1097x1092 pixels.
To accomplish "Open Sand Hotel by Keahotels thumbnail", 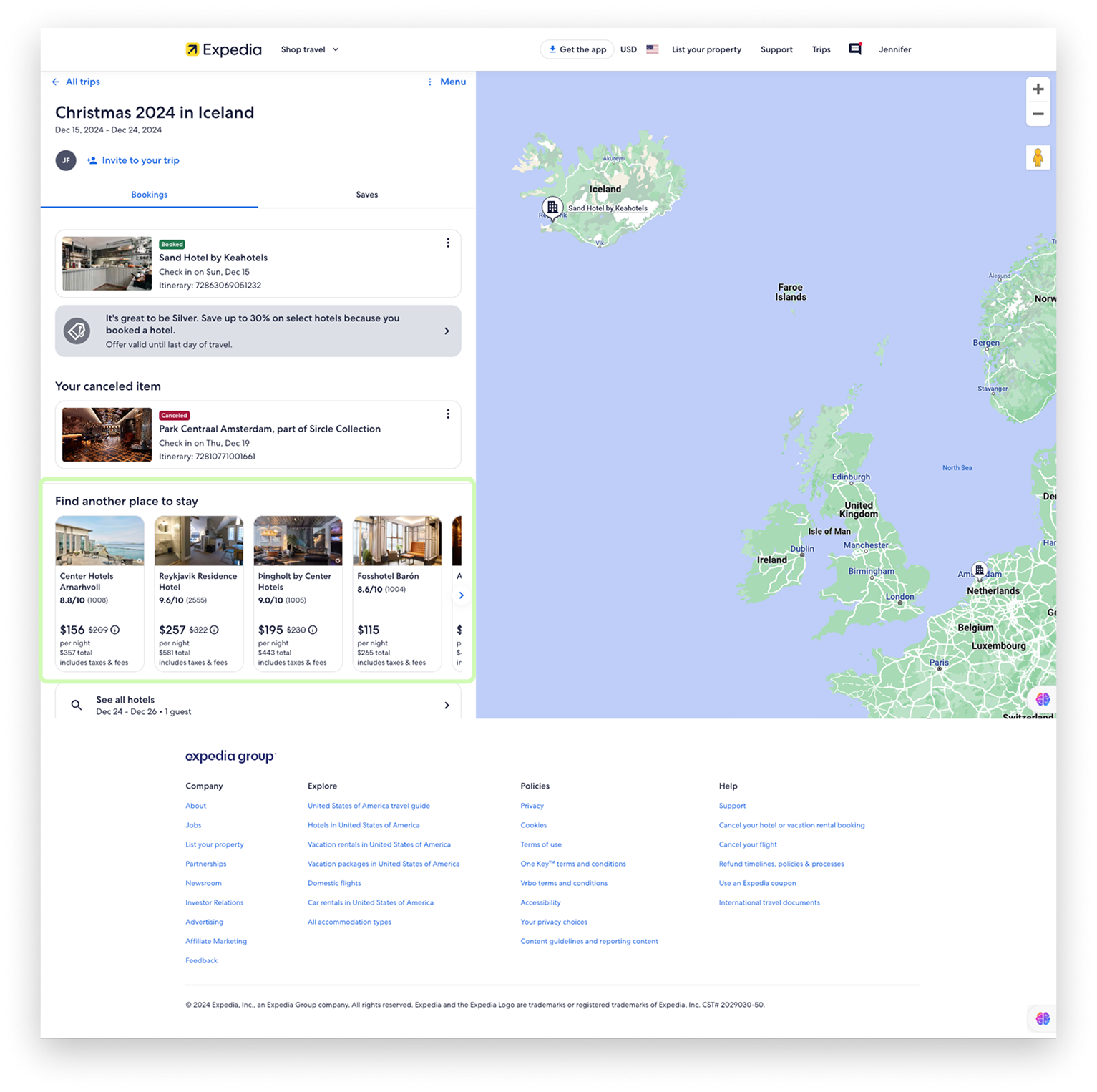I will pyautogui.click(x=107, y=263).
